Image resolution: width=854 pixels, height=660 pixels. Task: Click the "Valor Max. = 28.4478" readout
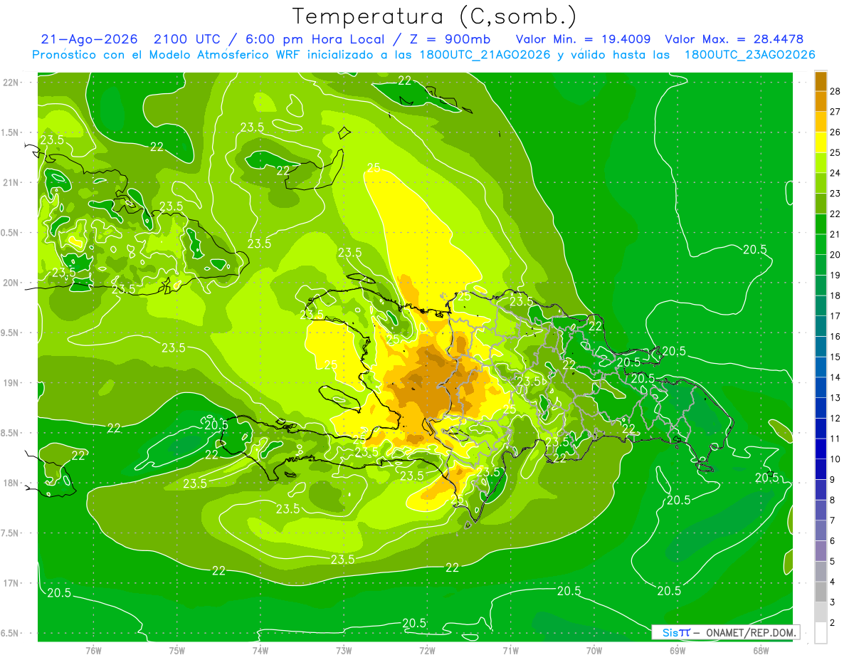[734, 39]
